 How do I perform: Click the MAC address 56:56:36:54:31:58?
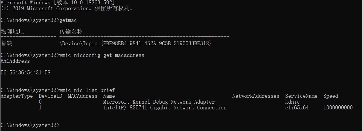(26, 73)
